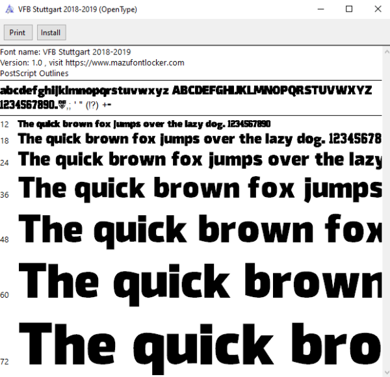Click the 60 point sample sentence
The image size is (390, 377).
[200, 284]
